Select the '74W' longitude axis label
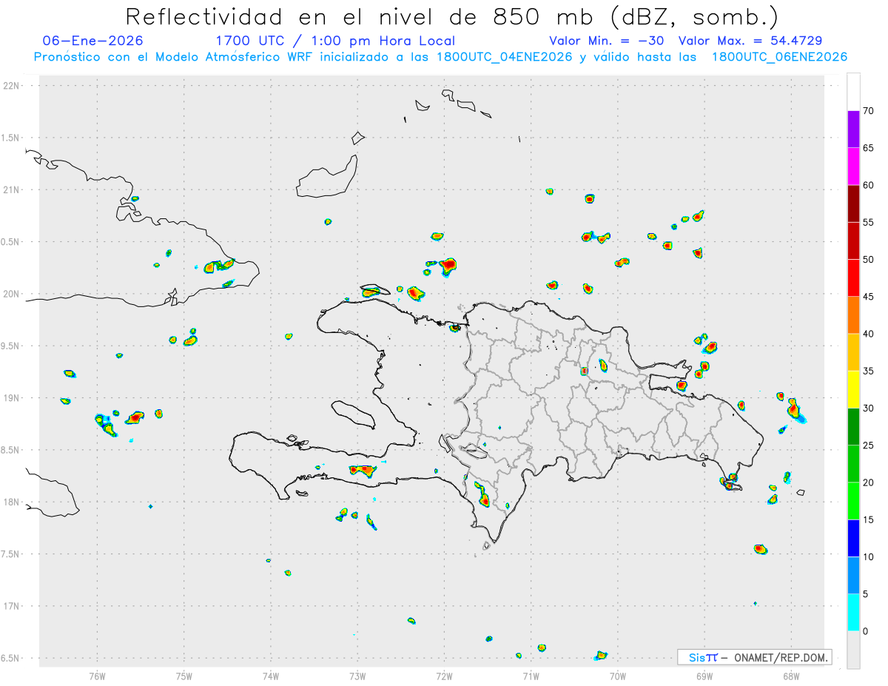Screen dimensions: 888x686 271,676
